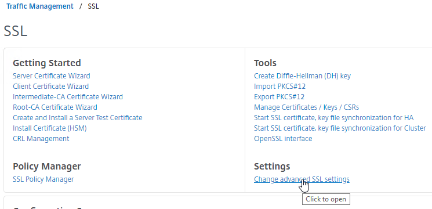Viewport: 432px width, 209px height.
Task: Open the Server Certificate Wizard link
Action: coord(51,76)
